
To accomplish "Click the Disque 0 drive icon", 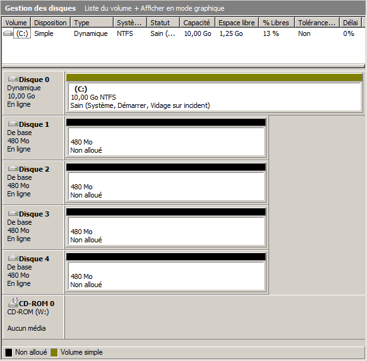I will pyautogui.click(x=13, y=79).
